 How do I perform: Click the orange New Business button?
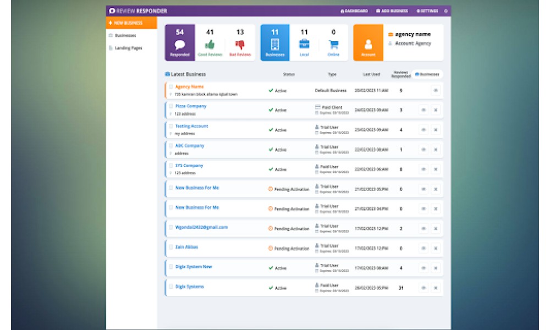[x=131, y=23]
